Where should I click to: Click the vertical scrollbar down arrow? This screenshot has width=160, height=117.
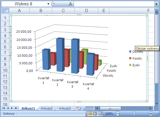click(157, 104)
